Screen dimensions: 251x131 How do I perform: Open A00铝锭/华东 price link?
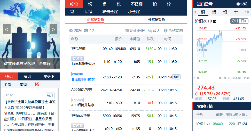82,90
